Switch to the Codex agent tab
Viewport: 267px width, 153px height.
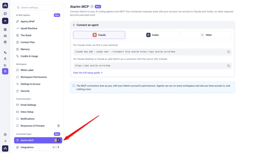(152, 35)
